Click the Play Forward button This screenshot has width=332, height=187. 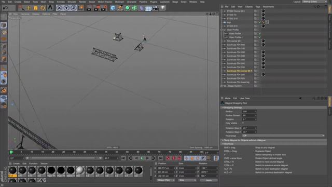(142, 158)
